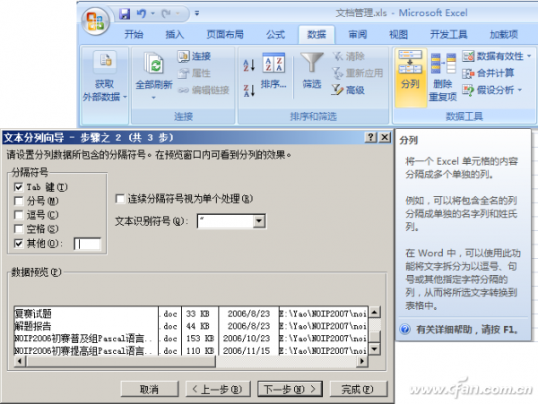Click the 153 KB cell in preview

[200, 339]
